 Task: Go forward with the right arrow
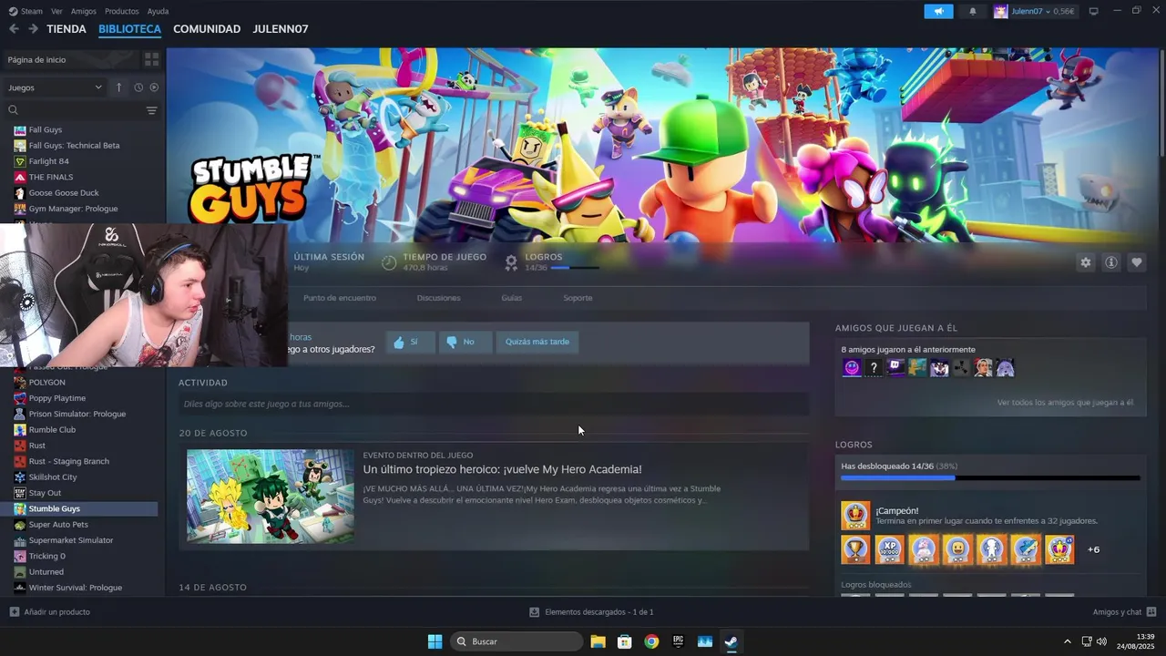pos(33,29)
